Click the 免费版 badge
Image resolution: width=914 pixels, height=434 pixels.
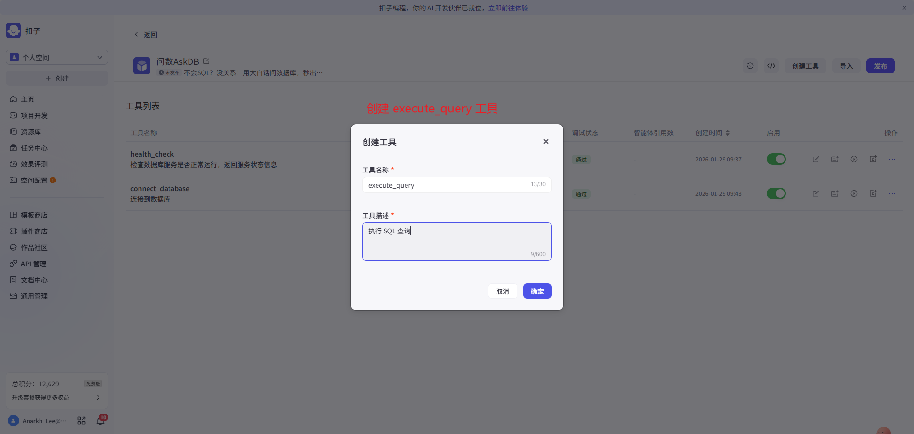pyautogui.click(x=93, y=384)
